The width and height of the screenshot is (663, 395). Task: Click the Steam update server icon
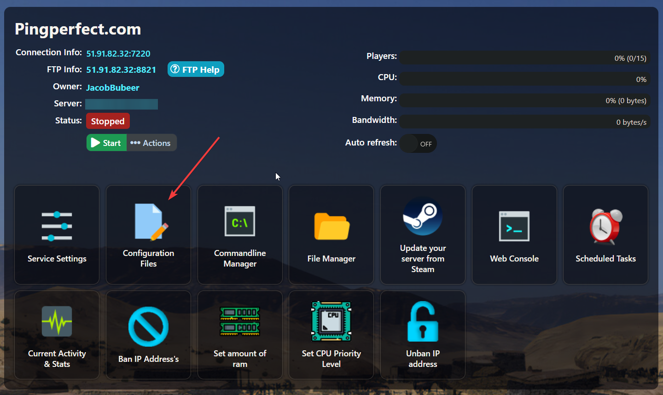[x=423, y=216]
